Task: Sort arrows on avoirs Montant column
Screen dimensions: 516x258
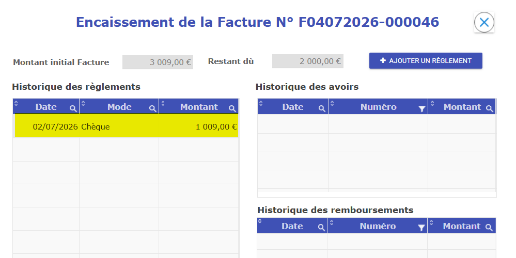Action: click(432, 103)
